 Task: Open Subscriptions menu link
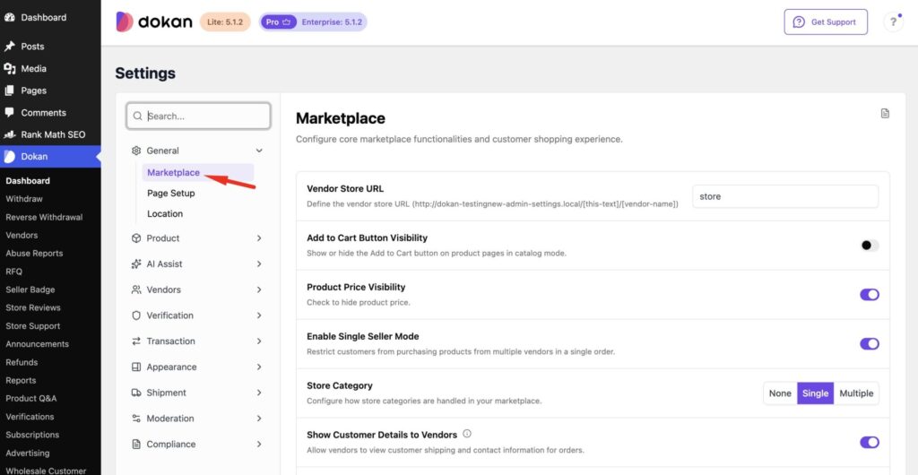pyautogui.click(x=32, y=435)
